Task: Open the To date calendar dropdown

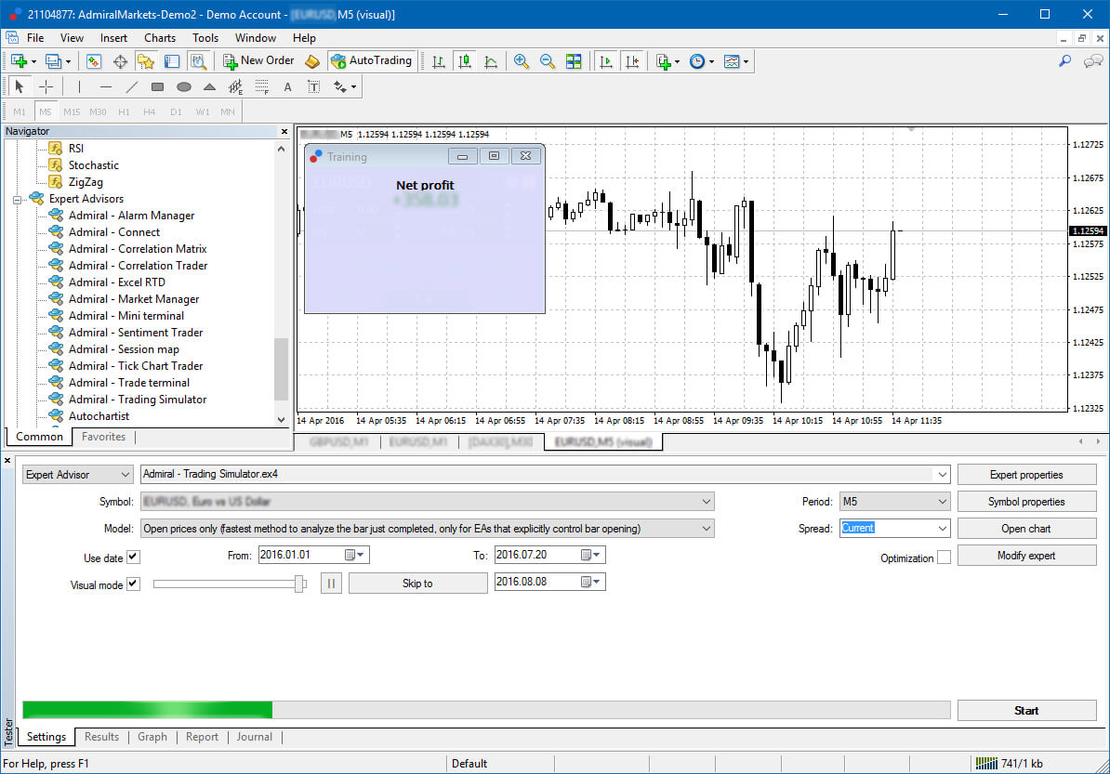Action: 590,555
